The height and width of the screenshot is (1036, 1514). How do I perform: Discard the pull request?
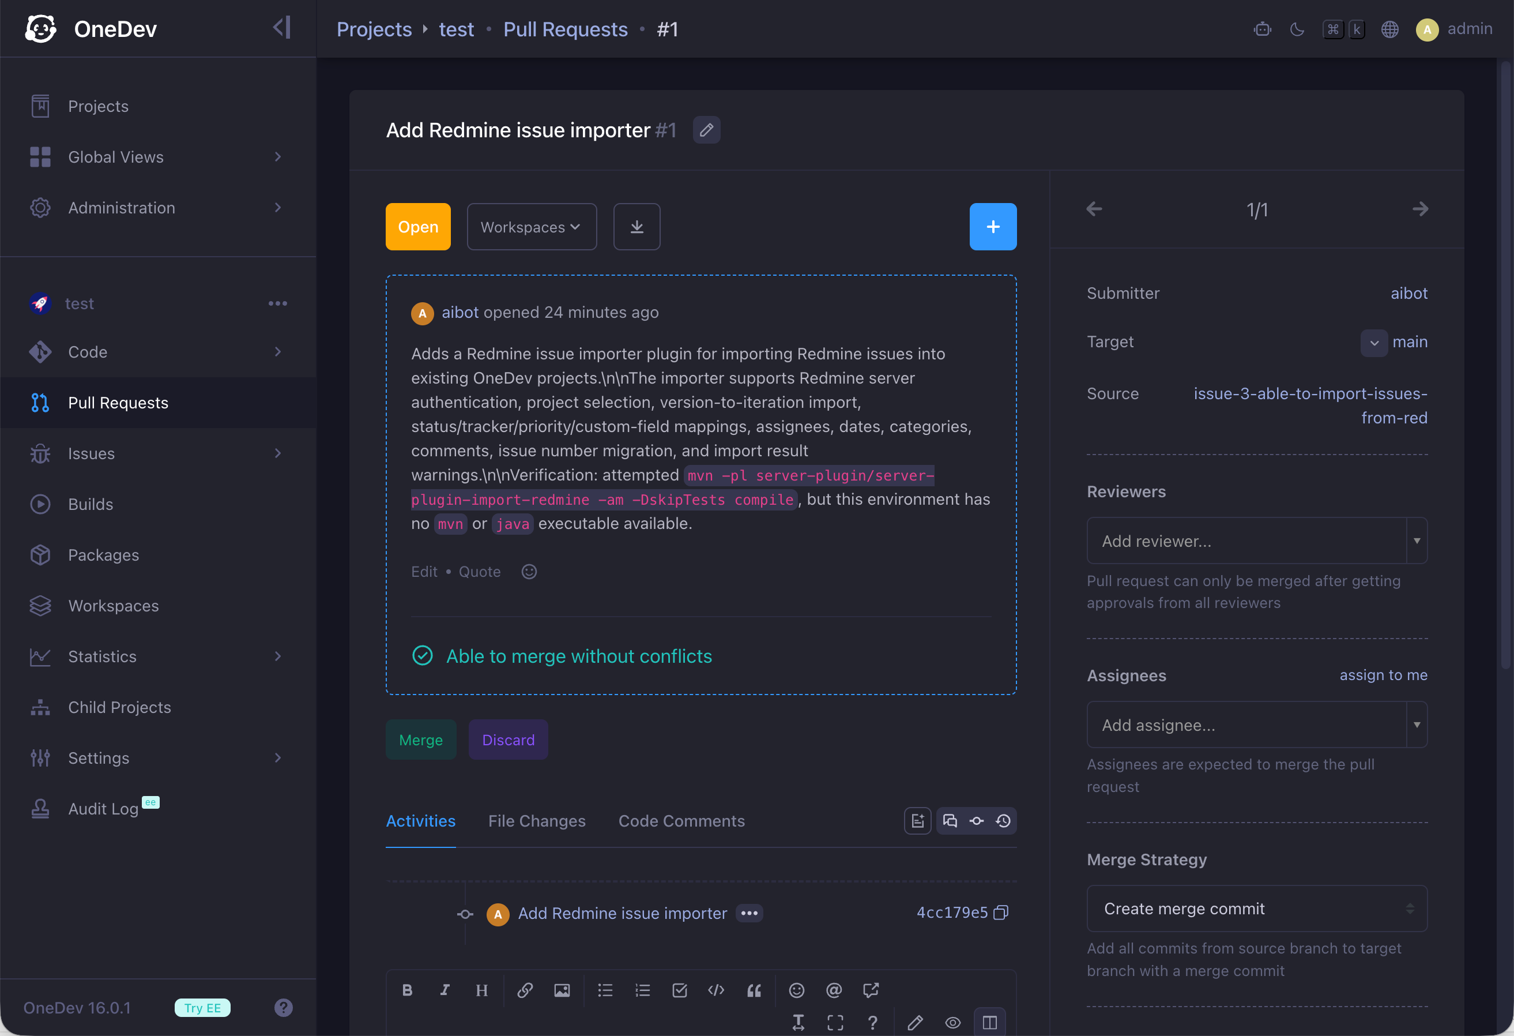[x=508, y=740]
